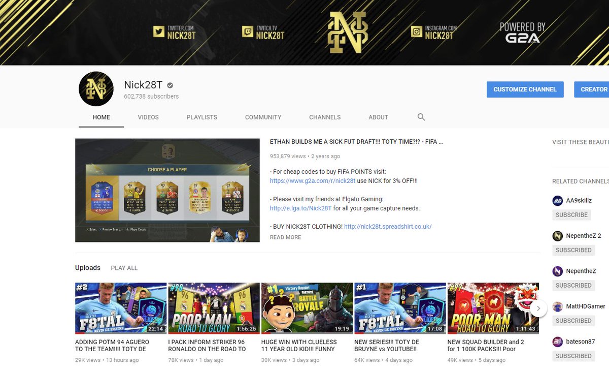Click NepentheZ 2 channel avatar
Screen dimensions: 609x372
coord(558,236)
